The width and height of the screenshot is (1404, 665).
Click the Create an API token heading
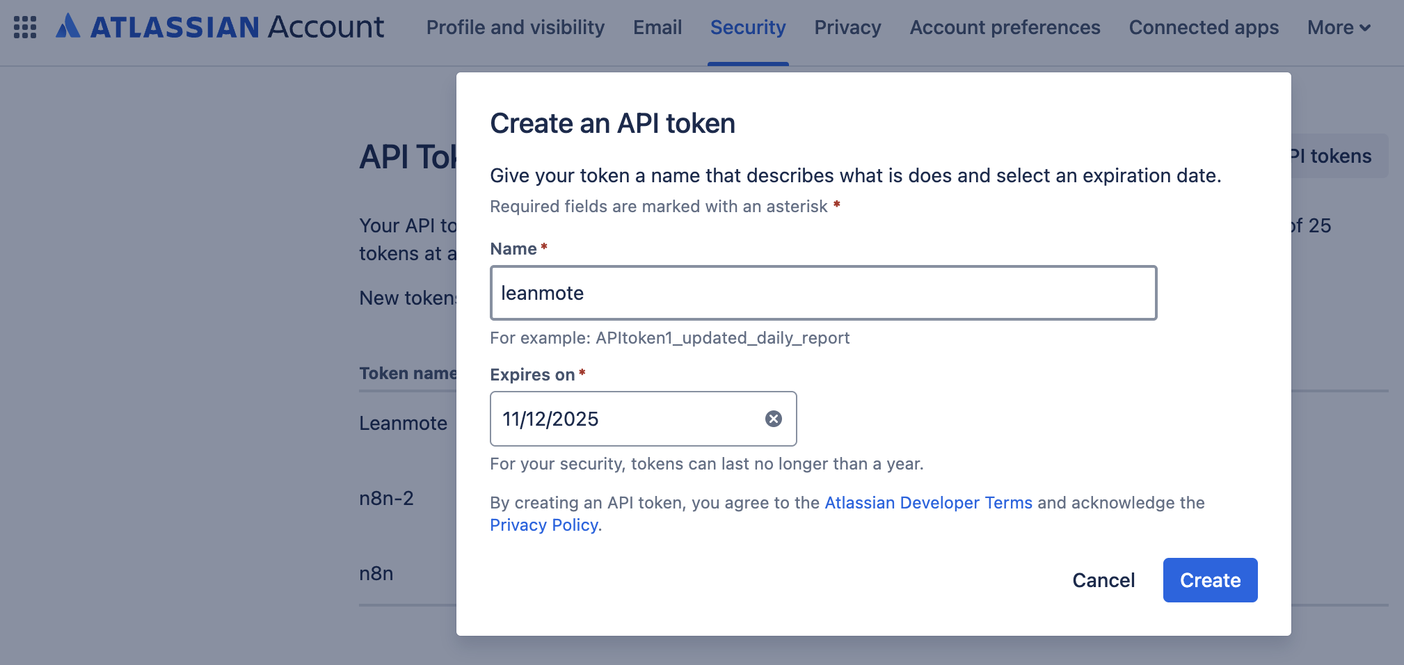(612, 123)
